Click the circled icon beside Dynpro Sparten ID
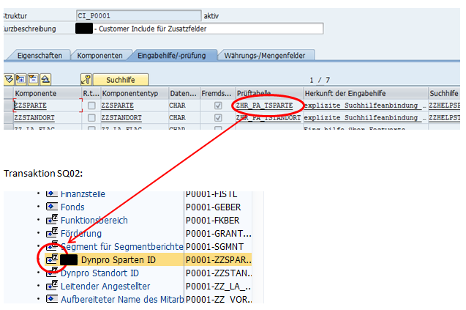Viewport: 466px width, 310px height. coord(51,259)
